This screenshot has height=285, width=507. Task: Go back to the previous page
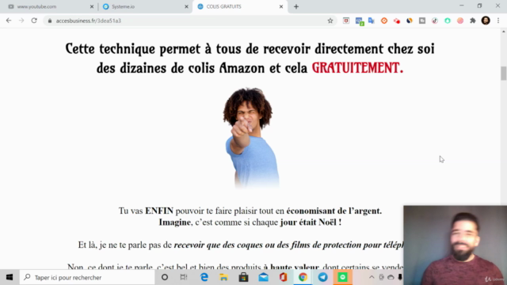(9, 21)
